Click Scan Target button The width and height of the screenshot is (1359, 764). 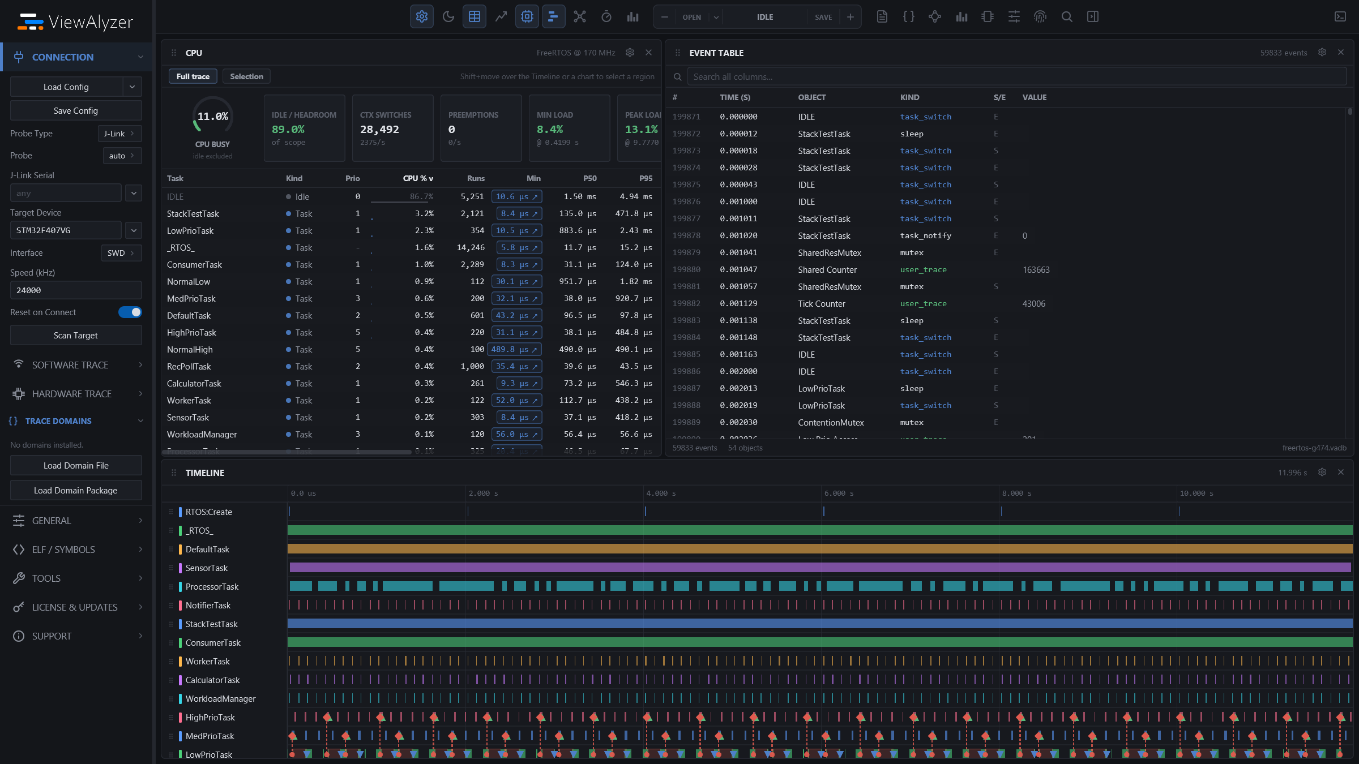[76, 336]
